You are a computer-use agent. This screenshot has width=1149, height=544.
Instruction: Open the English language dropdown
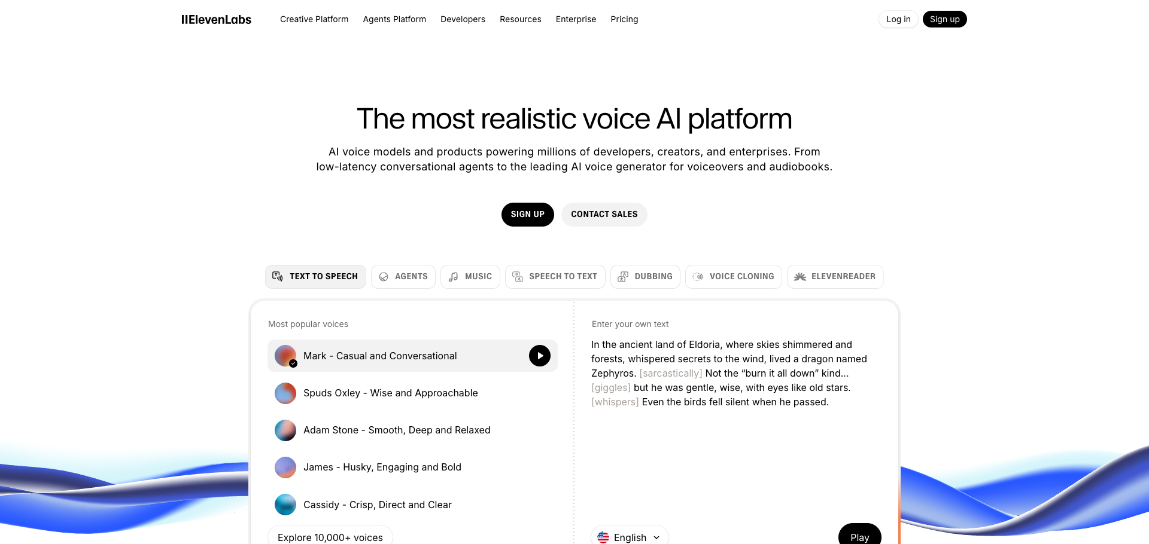click(x=630, y=537)
